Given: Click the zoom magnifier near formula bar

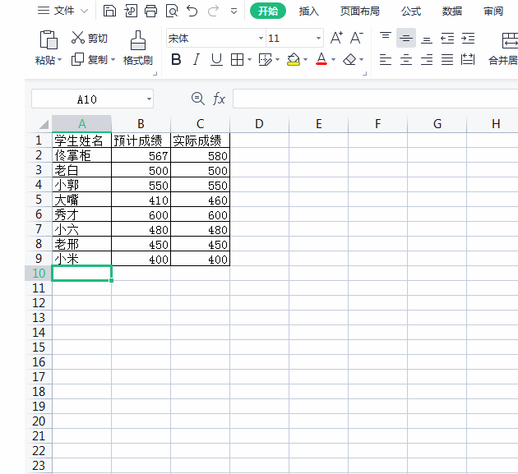Looking at the screenshot, I should coord(198,99).
